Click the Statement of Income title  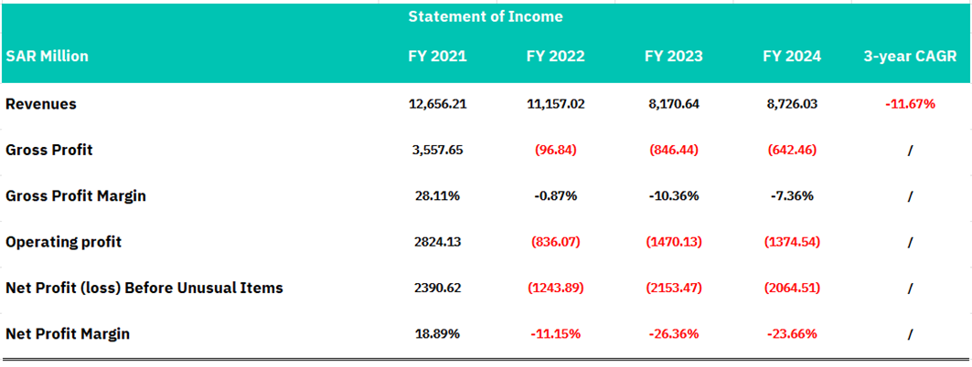[x=485, y=16]
